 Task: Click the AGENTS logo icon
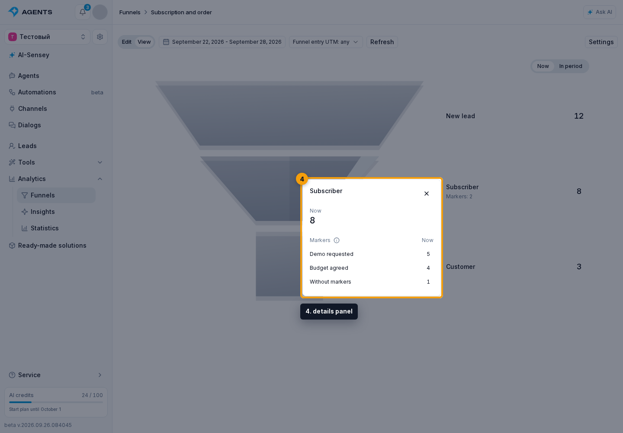coord(13,12)
